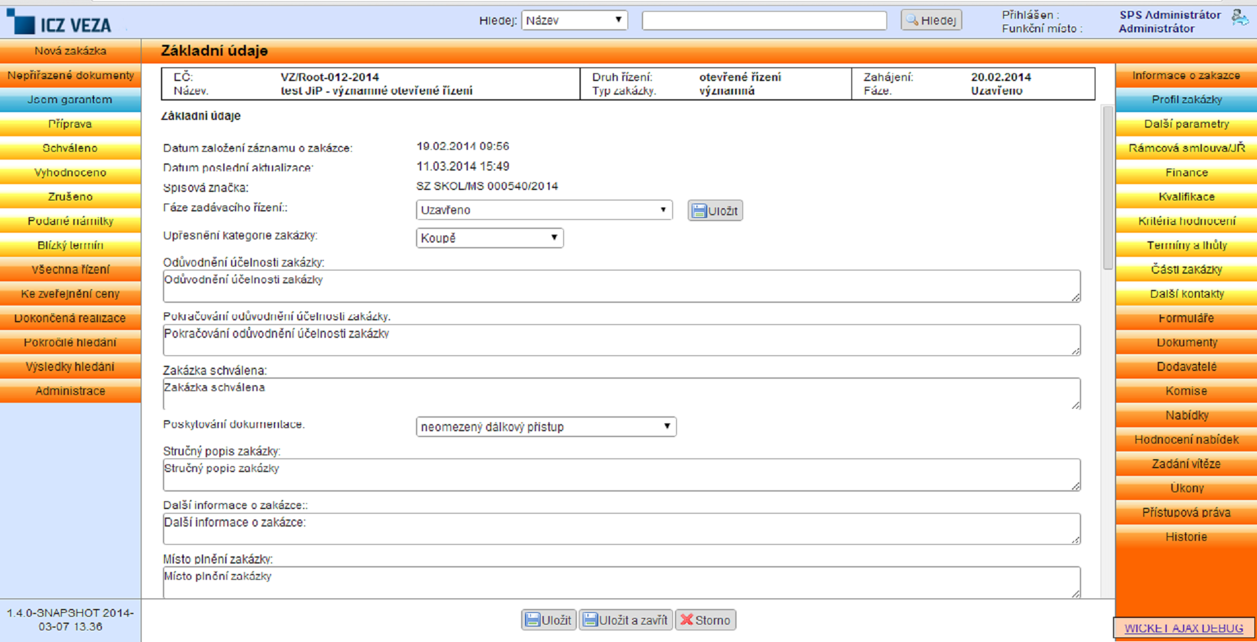Click in Zakázka schválena text area
This screenshot has height=642, width=1257.
click(621, 394)
